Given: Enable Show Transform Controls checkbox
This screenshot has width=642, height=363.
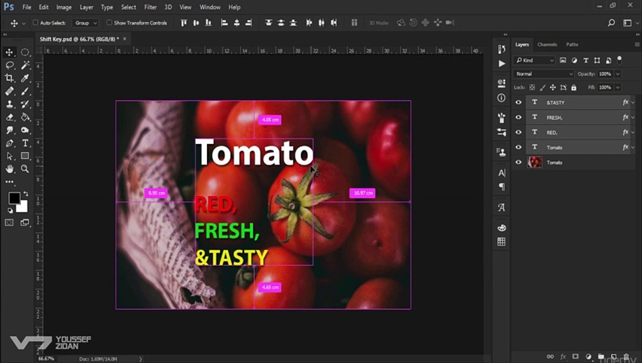Looking at the screenshot, I should [109, 23].
